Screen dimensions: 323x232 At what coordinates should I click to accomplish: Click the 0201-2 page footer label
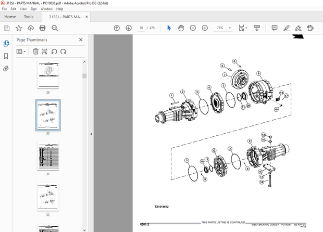(144, 224)
